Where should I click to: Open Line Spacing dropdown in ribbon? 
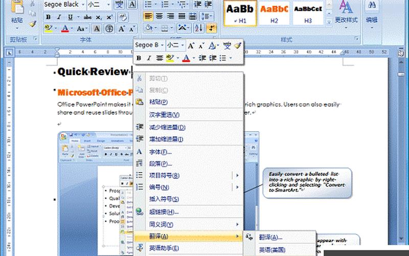[x=207, y=16]
